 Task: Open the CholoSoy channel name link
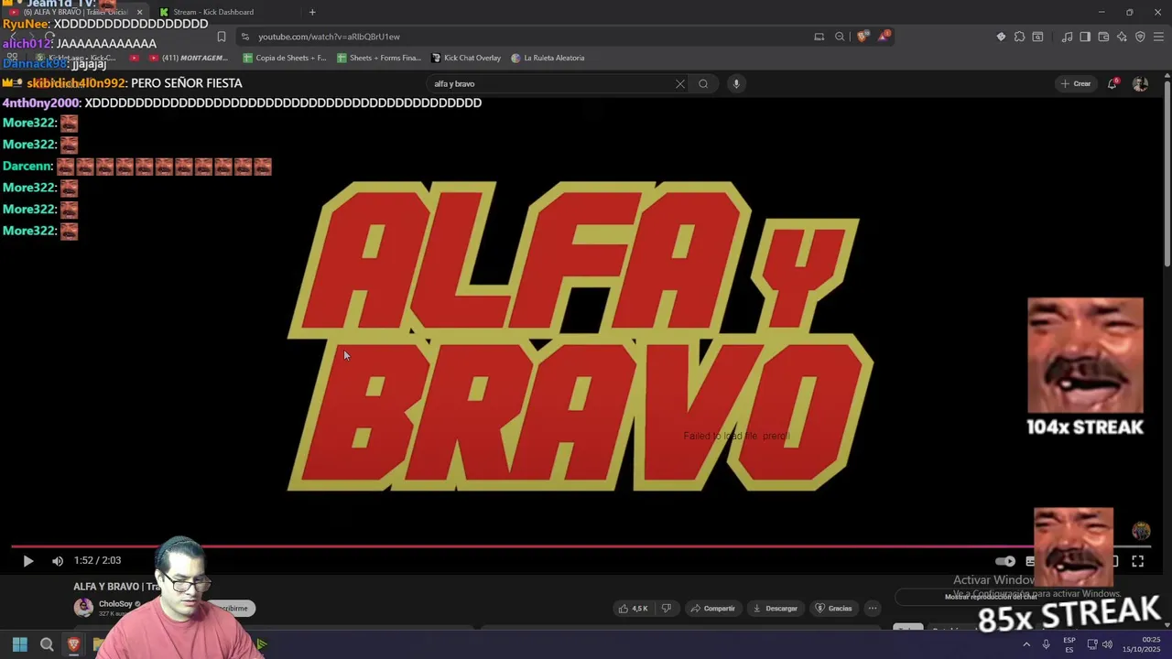pos(115,604)
